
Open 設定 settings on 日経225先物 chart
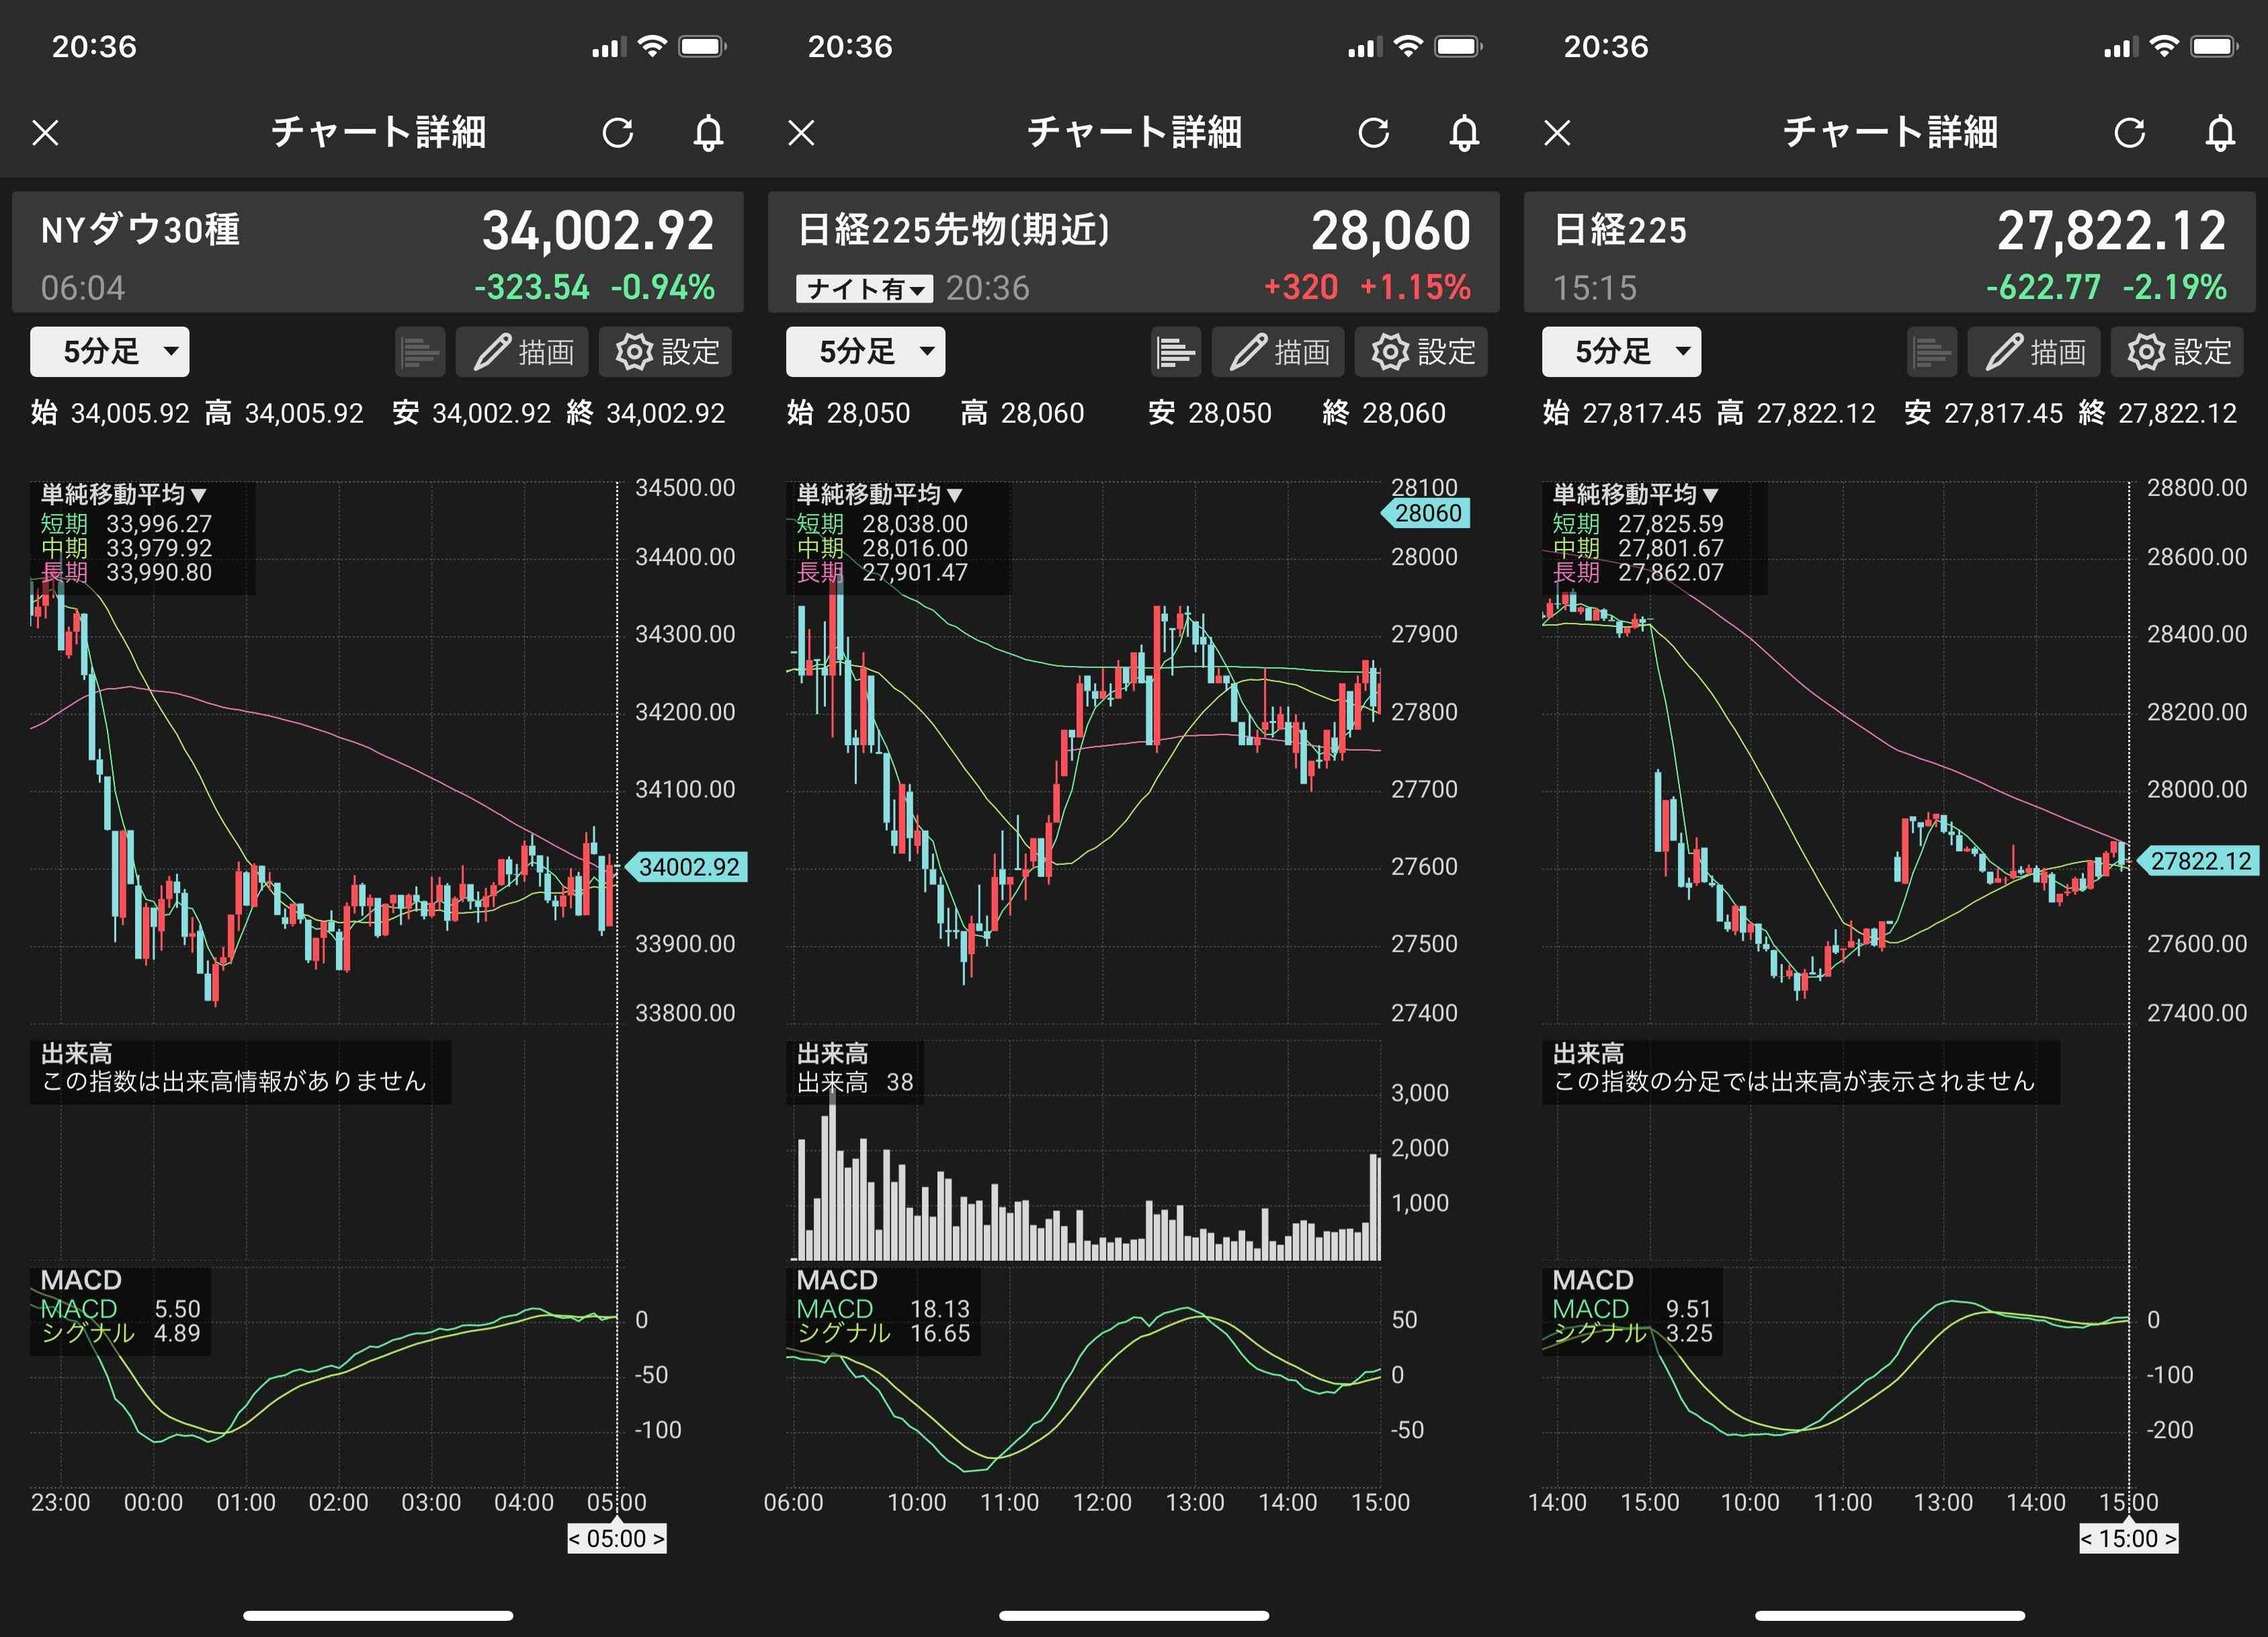(x=1421, y=352)
